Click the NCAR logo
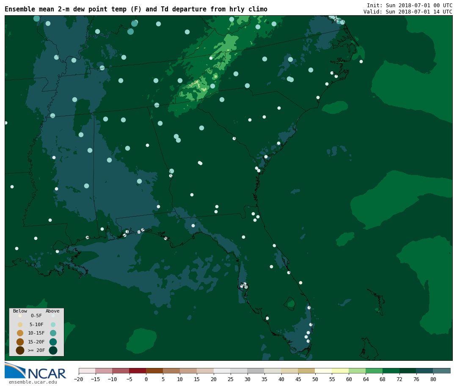Viewport: 457px width, 387px height. click(x=36, y=371)
